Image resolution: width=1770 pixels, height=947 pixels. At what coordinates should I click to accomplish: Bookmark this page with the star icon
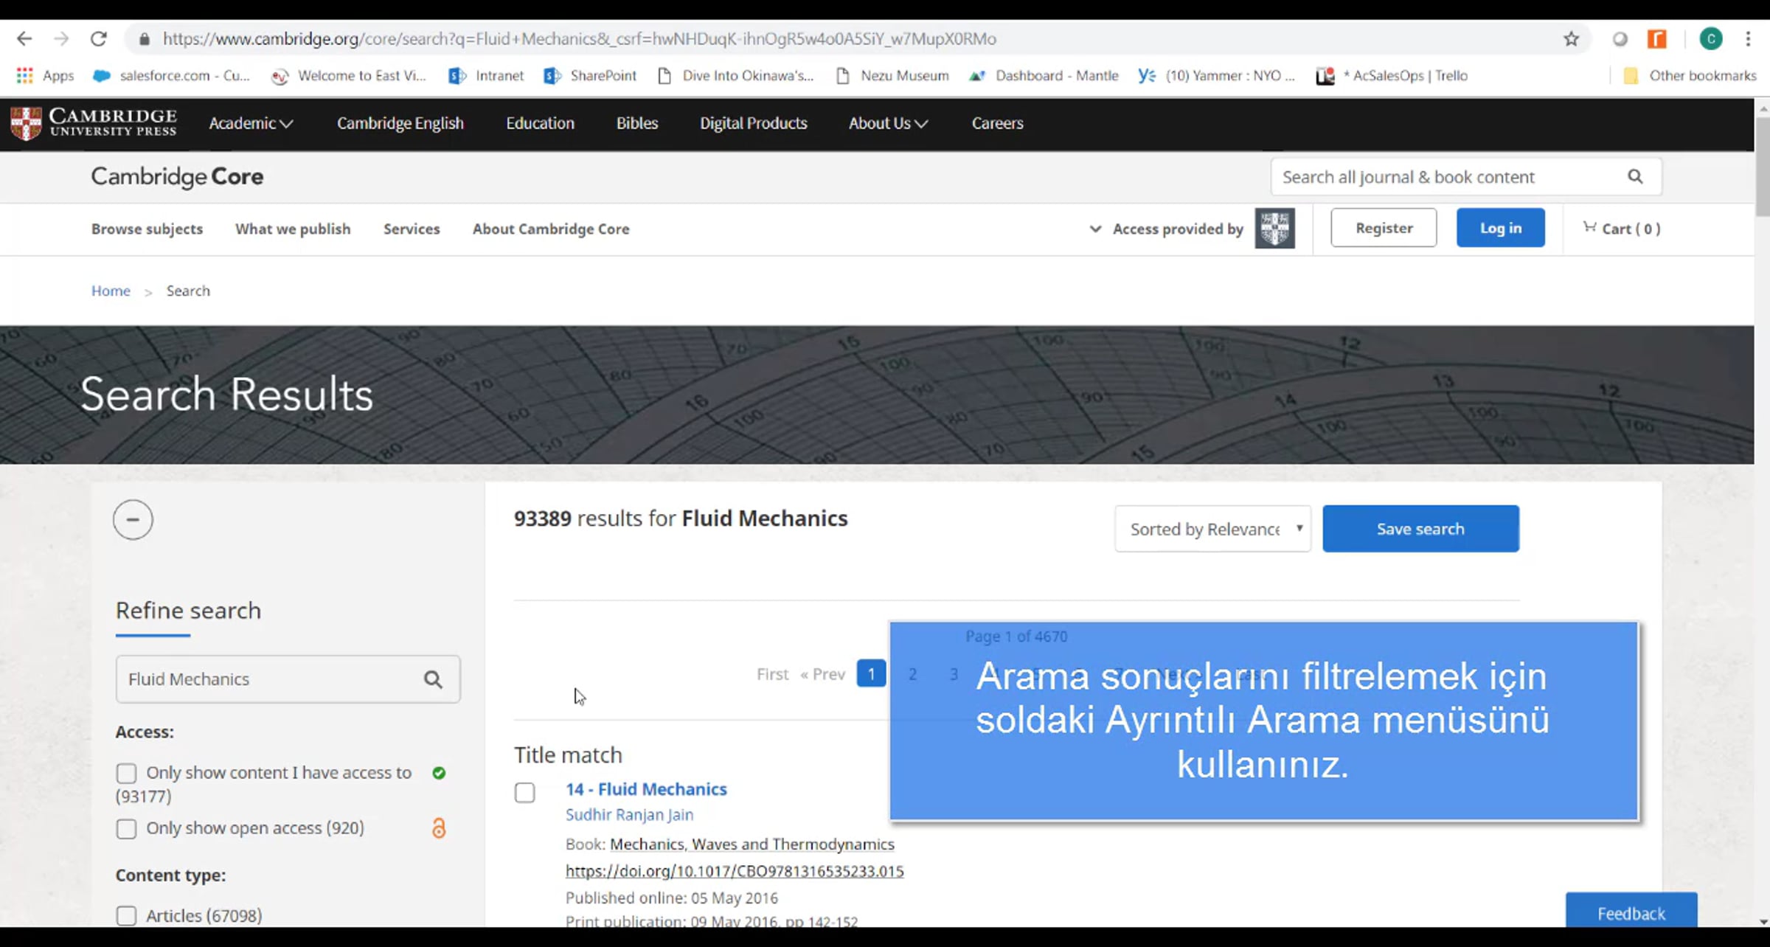[1571, 38]
